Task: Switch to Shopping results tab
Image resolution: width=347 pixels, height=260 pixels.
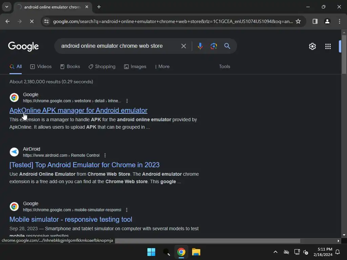Action: 102,67
